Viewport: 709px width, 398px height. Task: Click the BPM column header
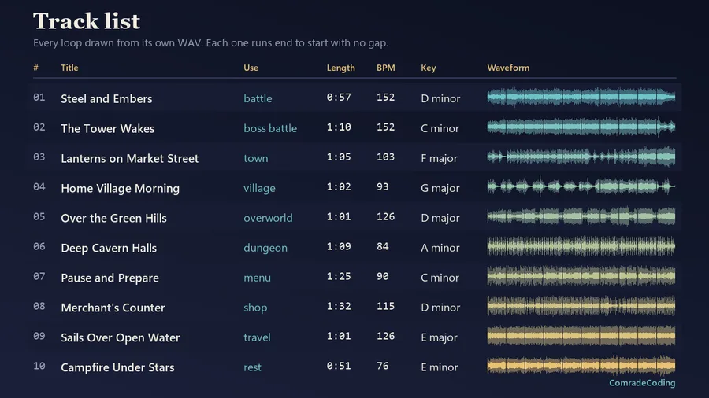click(386, 68)
